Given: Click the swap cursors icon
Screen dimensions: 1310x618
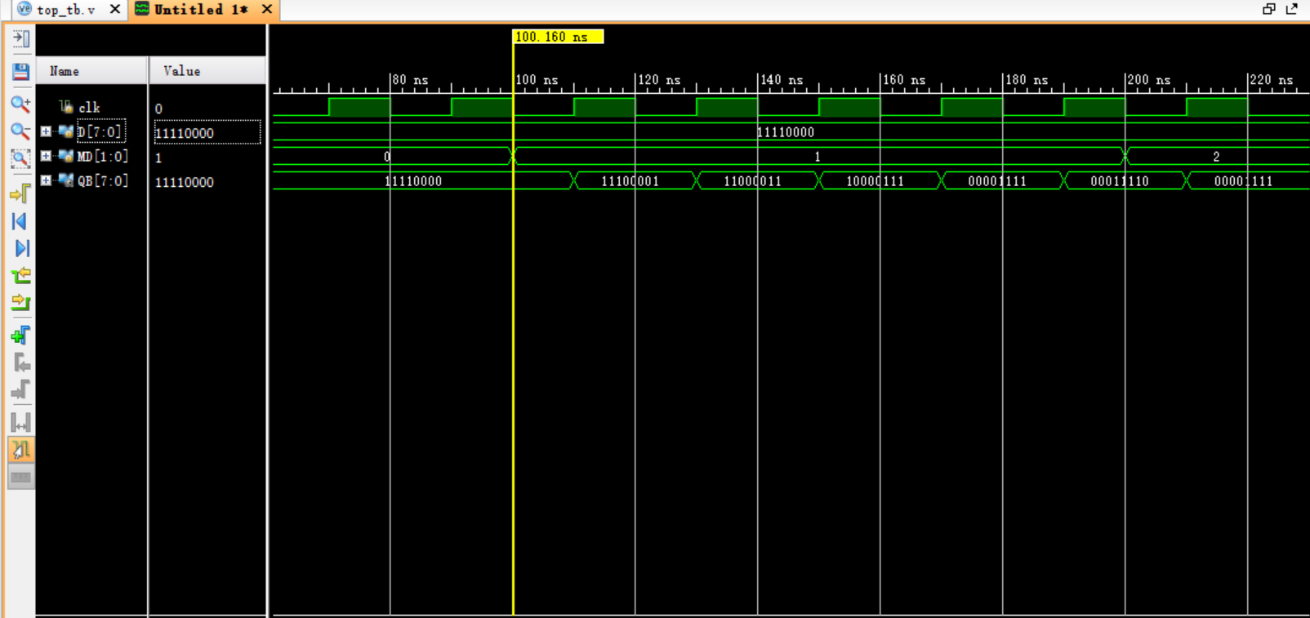Looking at the screenshot, I should [x=21, y=422].
